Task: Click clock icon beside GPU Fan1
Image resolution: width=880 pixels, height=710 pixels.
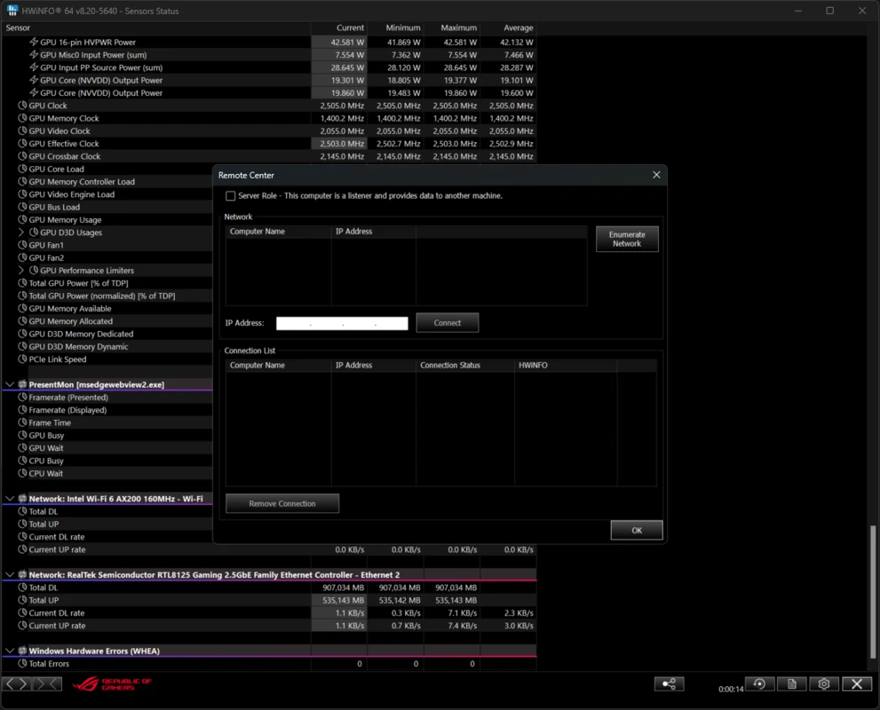Action: (22, 245)
